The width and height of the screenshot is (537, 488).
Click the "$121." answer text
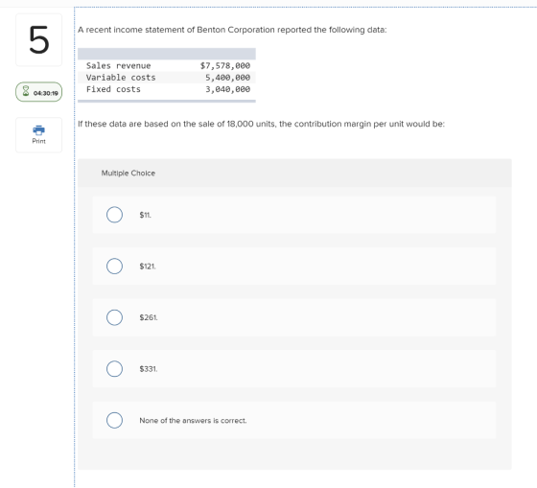(148, 267)
